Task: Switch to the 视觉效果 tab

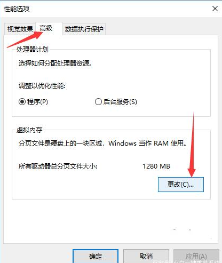Action: [20, 29]
